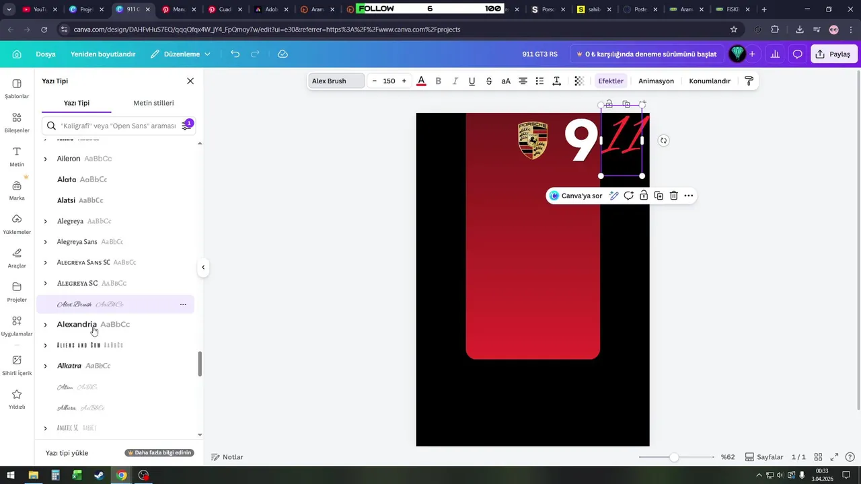The width and height of the screenshot is (861, 484).
Task: Open the Projeler sidebar panel
Action: (x=17, y=292)
